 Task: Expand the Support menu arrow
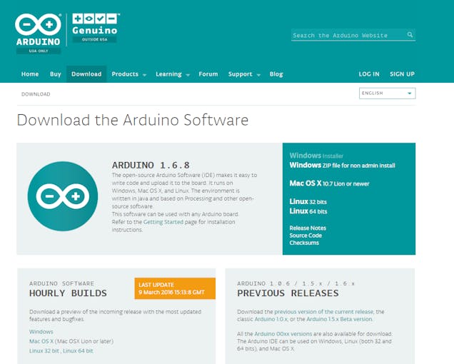[258, 75]
